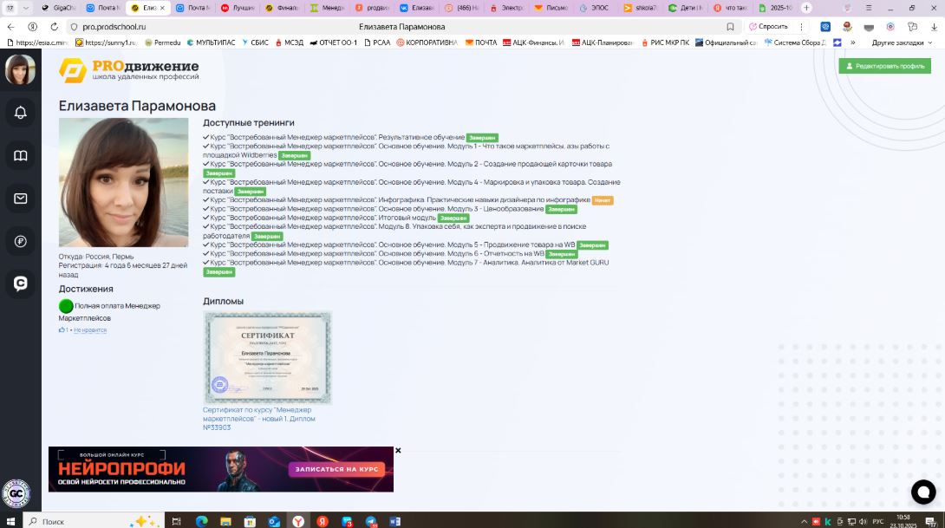Open the certificate diploma thumbnail
Image resolution: width=945 pixels, height=528 pixels.
coord(268,357)
